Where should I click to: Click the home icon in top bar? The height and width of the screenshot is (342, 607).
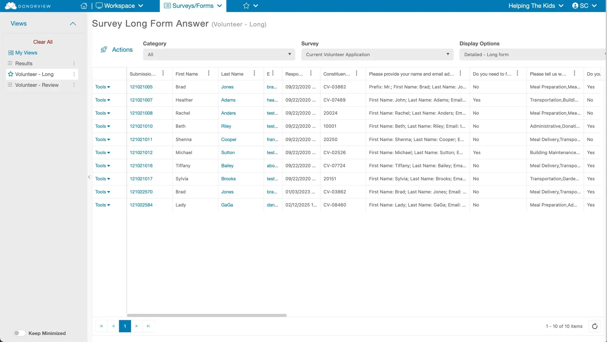pyautogui.click(x=84, y=6)
